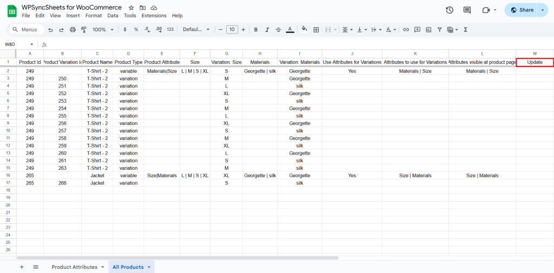Open the Share options arrow

pos(542,10)
